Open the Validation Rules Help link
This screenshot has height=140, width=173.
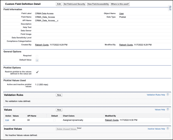coord(156,95)
